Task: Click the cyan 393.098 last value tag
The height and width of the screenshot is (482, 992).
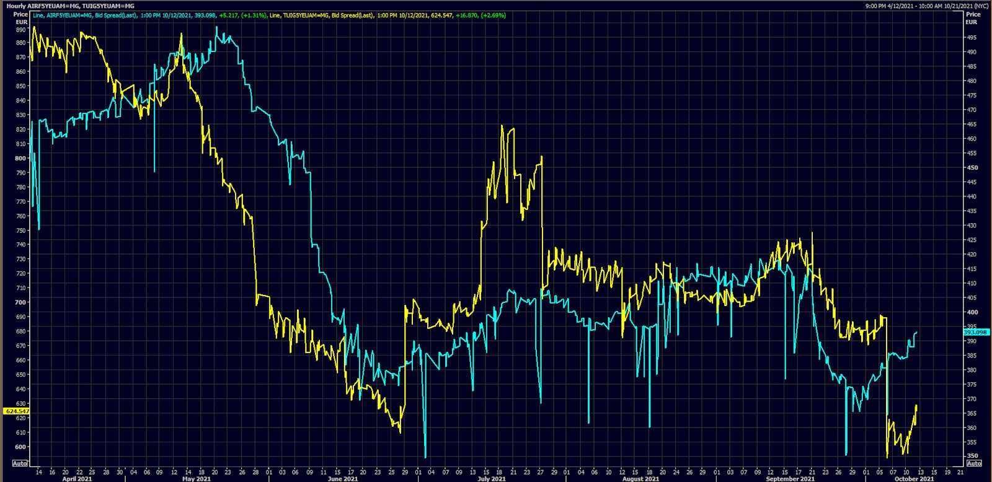Action: [x=975, y=332]
